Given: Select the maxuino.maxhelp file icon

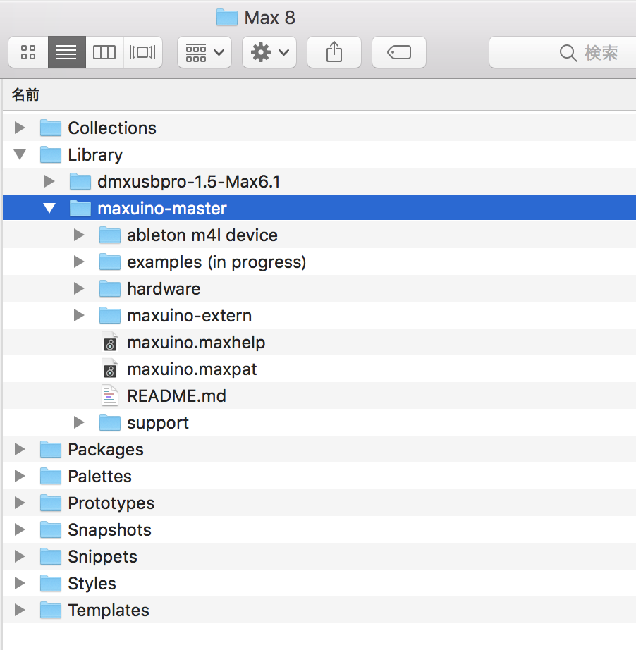Looking at the screenshot, I should point(109,343).
